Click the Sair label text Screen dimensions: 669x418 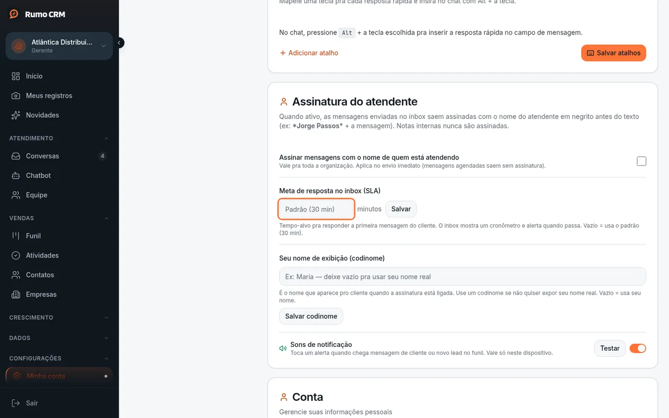tap(32, 403)
